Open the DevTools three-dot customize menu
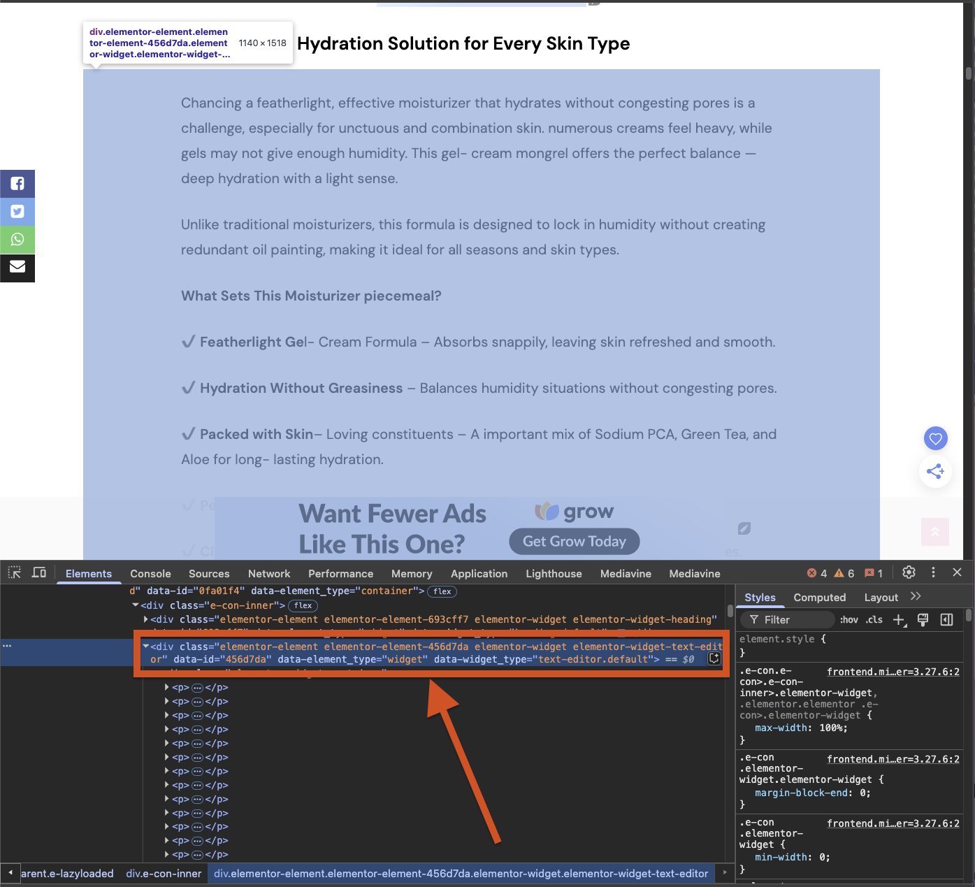975x887 pixels. [x=933, y=572]
